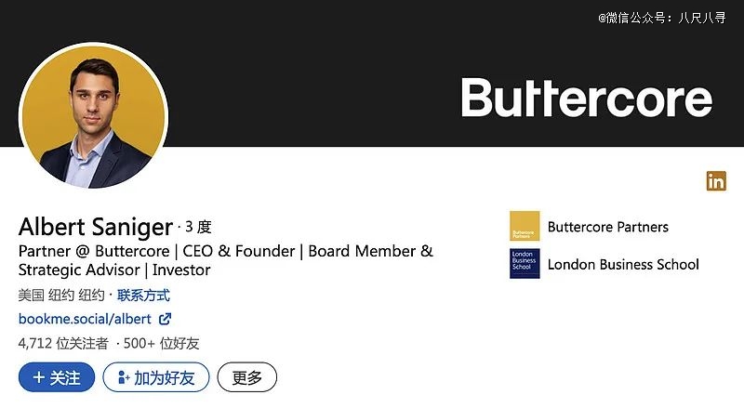Open the 500+ 位好友 connections list
Screen dimensions: 744x408
click(161, 343)
